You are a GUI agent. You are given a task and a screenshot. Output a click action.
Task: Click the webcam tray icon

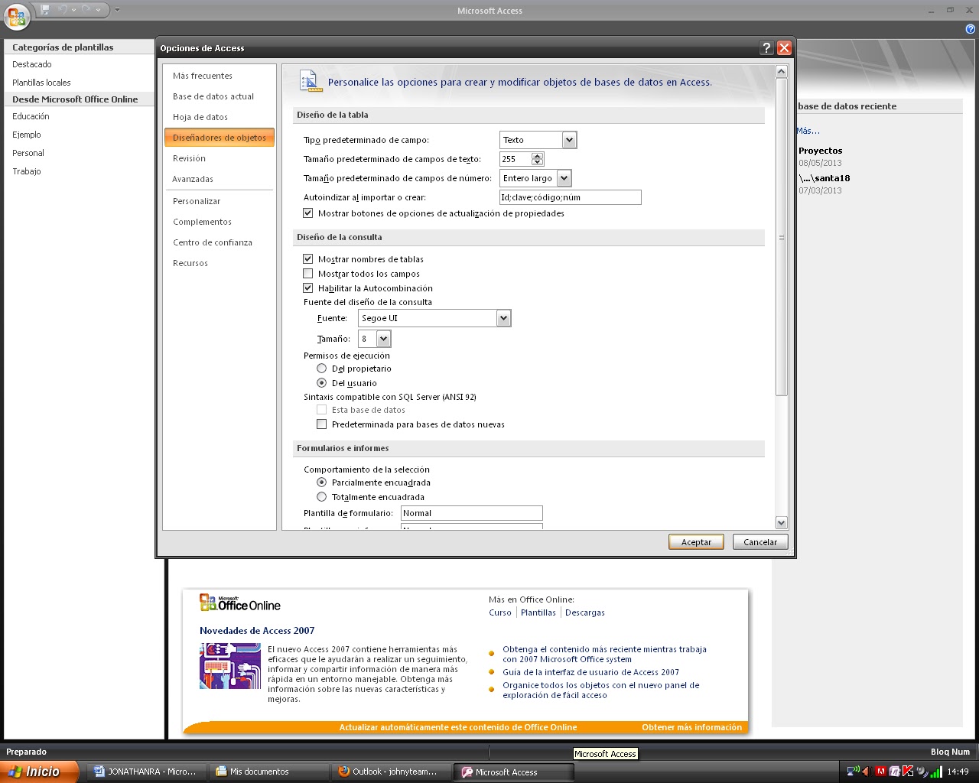922,772
